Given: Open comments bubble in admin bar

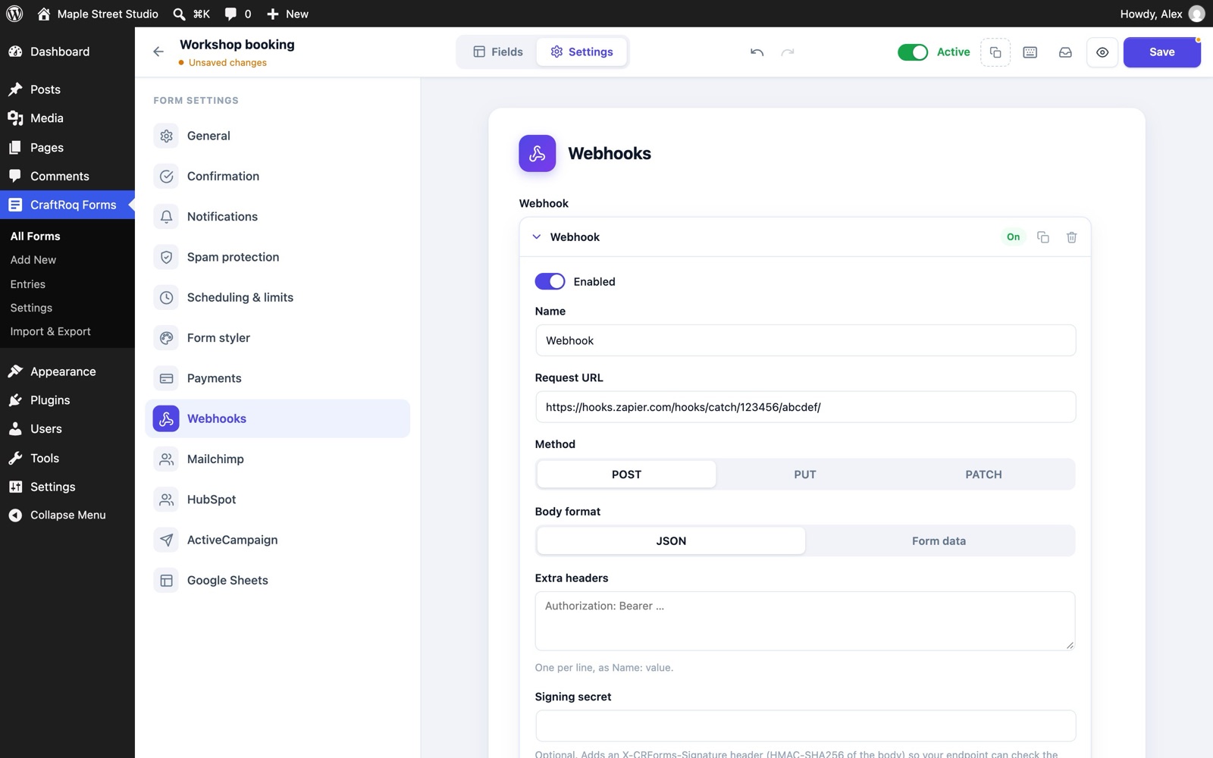Looking at the screenshot, I should [237, 14].
